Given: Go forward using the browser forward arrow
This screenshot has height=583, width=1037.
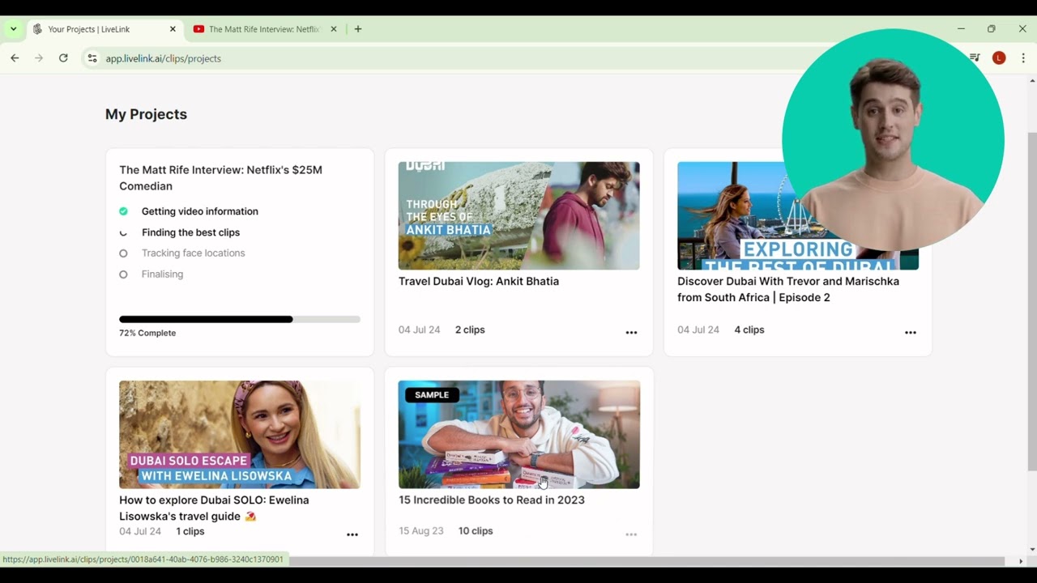Looking at the screenshot, I should (x=39, y=58).
